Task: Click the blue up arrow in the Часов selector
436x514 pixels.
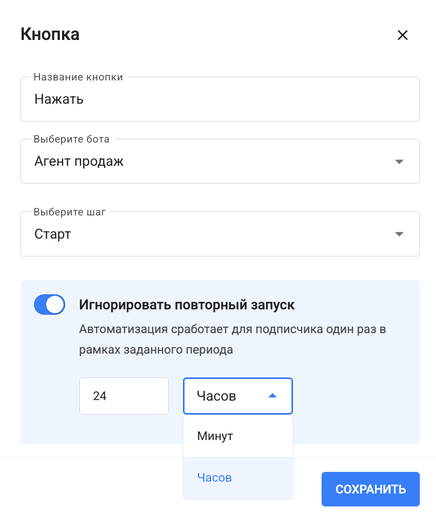Action: (x=272, y=396)
